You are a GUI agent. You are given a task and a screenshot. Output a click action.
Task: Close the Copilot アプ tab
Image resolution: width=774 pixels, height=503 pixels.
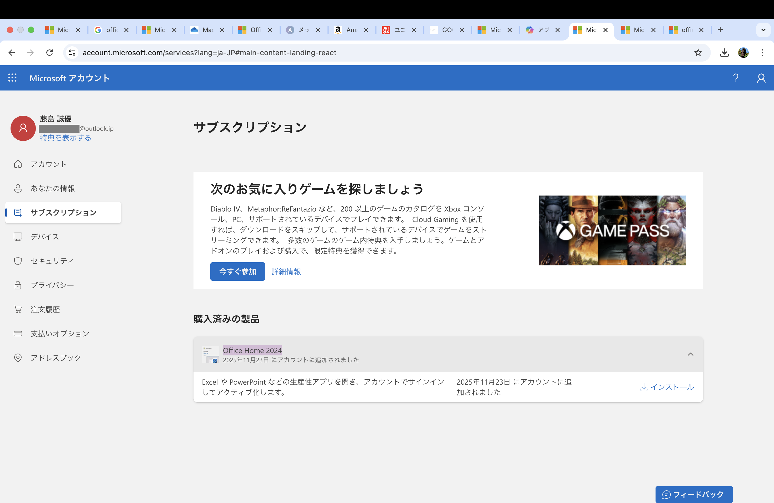[x=557, y=30]
